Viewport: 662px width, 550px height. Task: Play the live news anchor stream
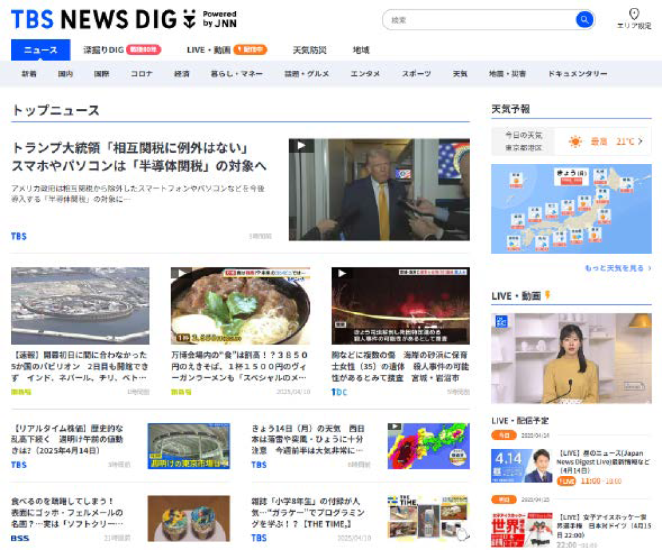pyautogui.click(x=572, y=359)
